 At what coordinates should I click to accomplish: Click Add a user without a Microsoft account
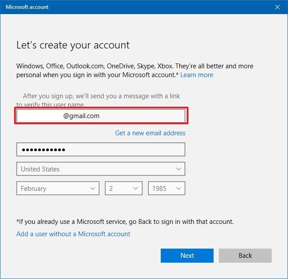tap(73, 234)
